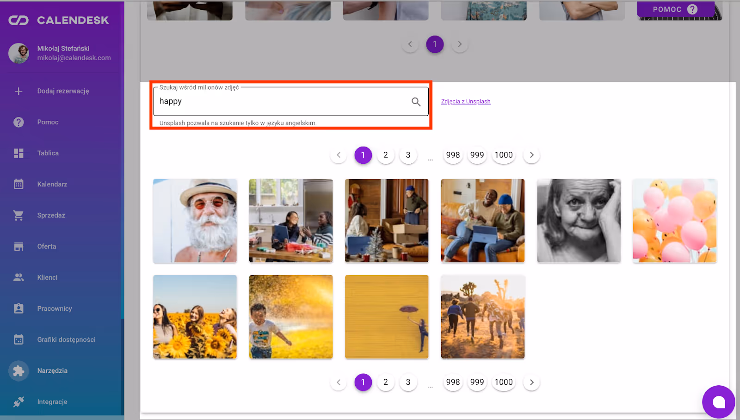
Task: Click the Pracownicy badge icon
Action: point(18,308)
